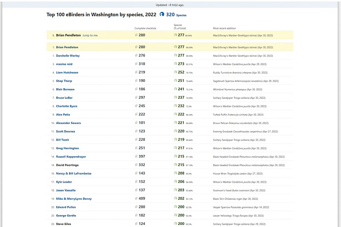The height and width of the screenshot is (227, 341).
Task: Click the Complete checklists column header
Action: point(145,28)
